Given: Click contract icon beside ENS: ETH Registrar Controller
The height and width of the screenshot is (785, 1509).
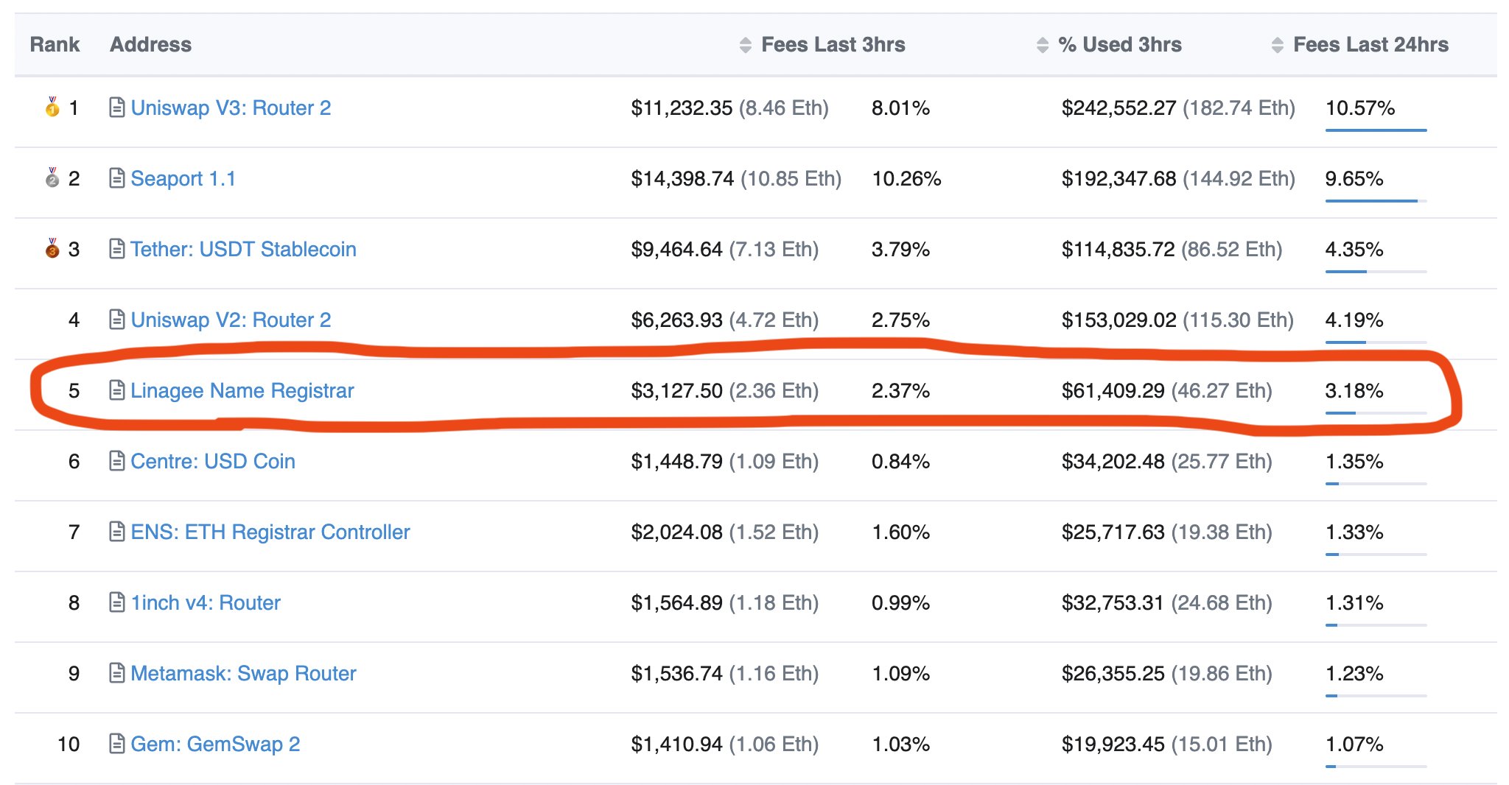Looking at the screenshot, I should click(116, 532).
